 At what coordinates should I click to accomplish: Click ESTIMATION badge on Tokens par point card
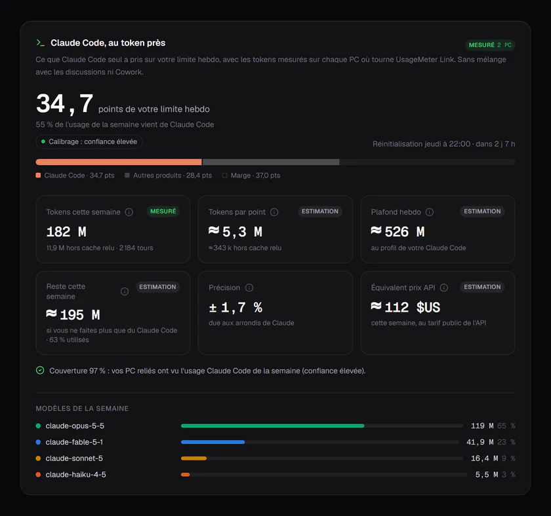pyautogui.click(x=320, y=212)
